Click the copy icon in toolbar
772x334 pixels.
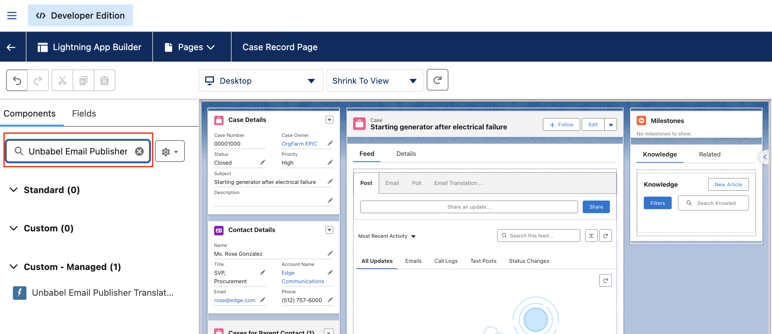[x=83, y=80]
